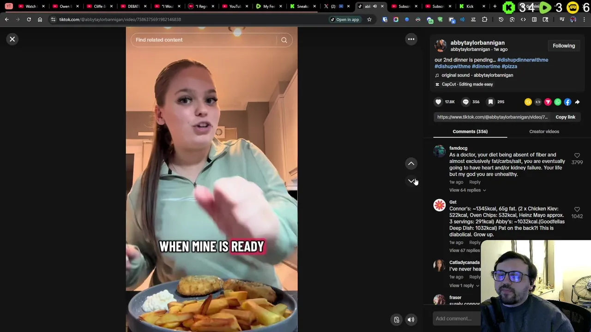Like famdocg's comment

click(x=577, y=156)
